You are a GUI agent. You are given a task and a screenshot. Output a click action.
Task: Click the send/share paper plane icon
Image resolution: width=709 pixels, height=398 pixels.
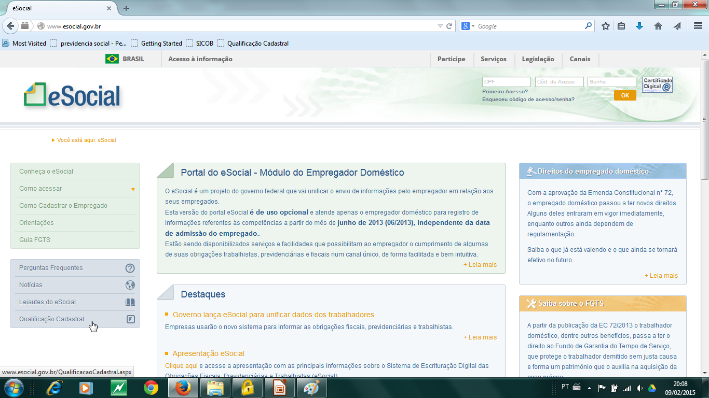tap(677, 26)
